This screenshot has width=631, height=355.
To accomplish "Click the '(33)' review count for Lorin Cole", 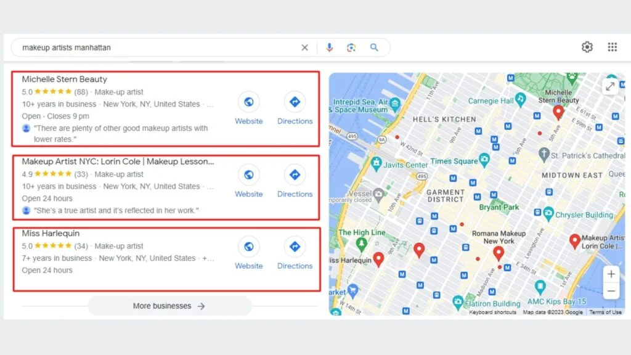I will (81, 174).
